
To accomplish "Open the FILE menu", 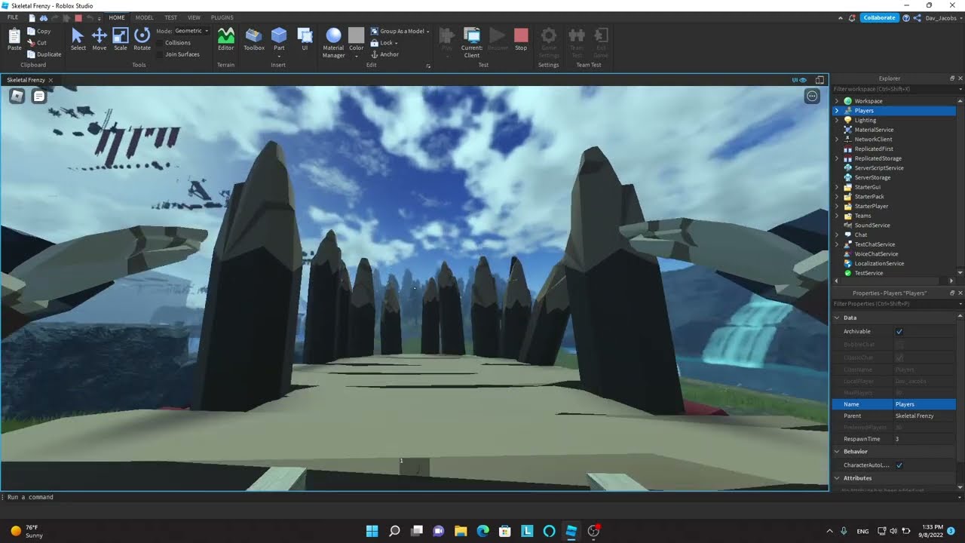I will point(13,17).
